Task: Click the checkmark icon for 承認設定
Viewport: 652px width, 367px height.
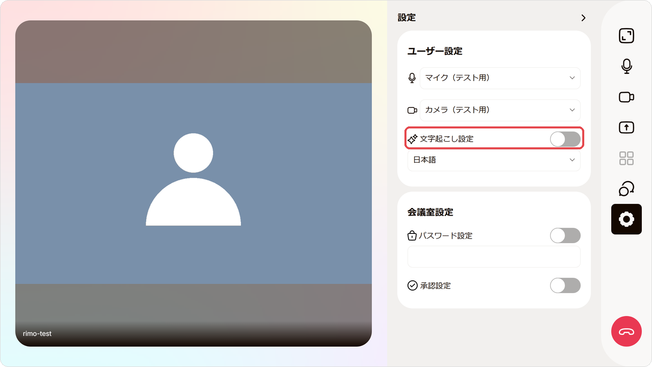Action: coord(413,285)
